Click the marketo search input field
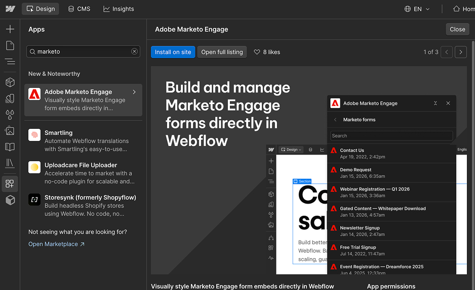This screenshot has height=290, width=475. coord(84,52)
